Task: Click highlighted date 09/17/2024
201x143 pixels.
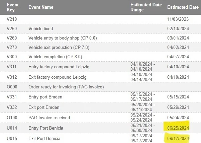Action: coord(178,138)
